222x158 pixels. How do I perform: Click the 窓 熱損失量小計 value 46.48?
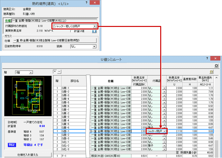[210, 153]
